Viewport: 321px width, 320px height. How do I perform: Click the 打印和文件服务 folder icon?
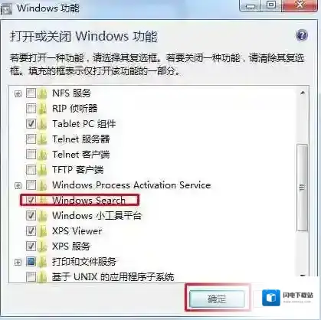pos(42,262)
